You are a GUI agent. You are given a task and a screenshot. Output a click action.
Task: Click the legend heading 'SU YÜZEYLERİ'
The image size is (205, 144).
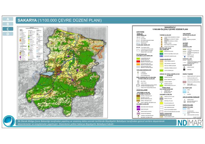click(x=187, y=88)
